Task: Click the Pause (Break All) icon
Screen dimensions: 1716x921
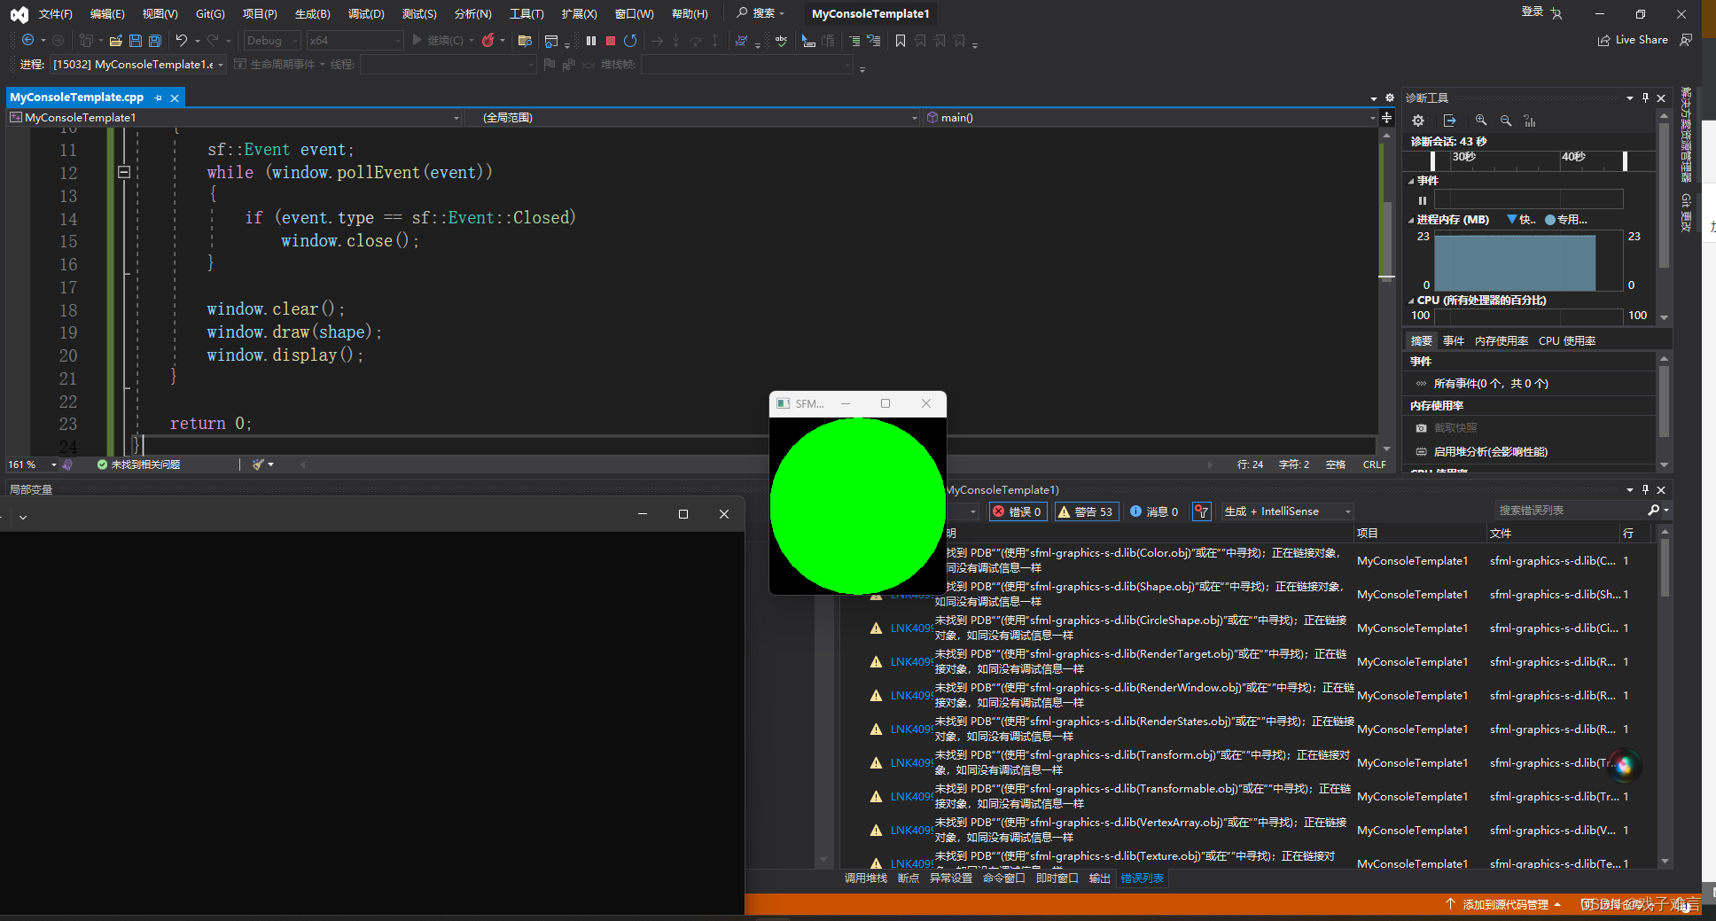Action: click(590, 40)
